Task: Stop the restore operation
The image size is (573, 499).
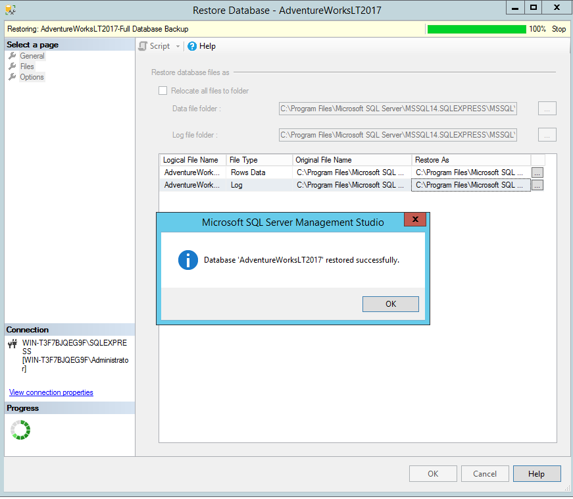Action: pyautogui.click(x=559, y=29)
